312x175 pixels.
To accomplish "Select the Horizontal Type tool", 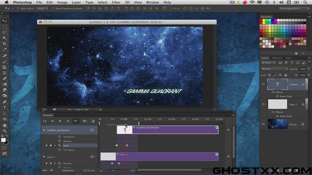I will pyautogui.click(x=5, y=108).
